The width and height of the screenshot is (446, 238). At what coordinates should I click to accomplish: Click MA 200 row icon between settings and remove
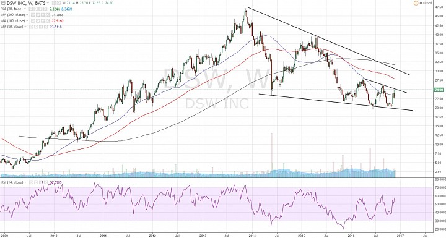(43, 15)
